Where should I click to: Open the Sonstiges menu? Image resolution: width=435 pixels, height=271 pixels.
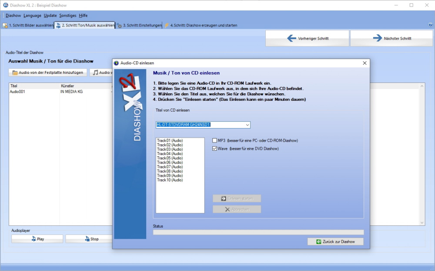point(67,16)
